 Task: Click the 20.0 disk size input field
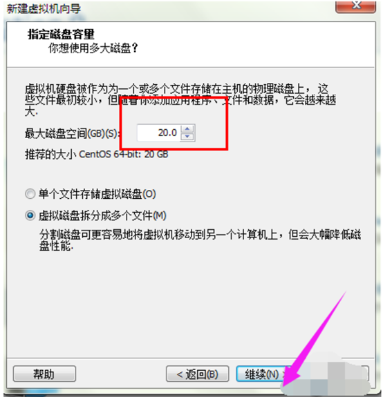(x=159, y=133)
